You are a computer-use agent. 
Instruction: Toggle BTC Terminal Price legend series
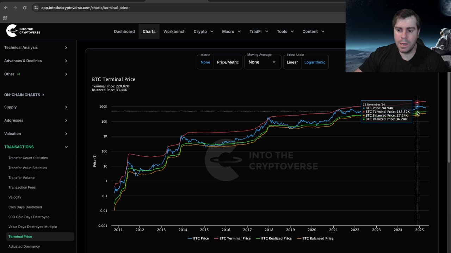coord(232,238)
